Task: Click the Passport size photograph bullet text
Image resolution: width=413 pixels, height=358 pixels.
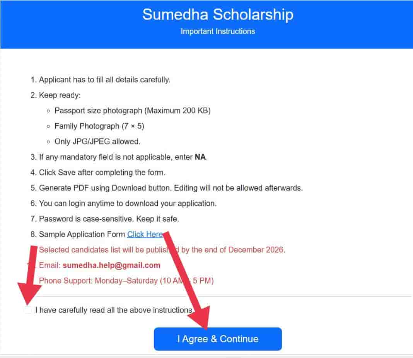Action: pyautogui.click(x=133, y=111)
